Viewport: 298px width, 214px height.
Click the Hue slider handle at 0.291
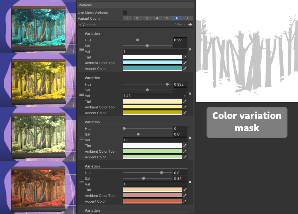click(x=138, y=40)
